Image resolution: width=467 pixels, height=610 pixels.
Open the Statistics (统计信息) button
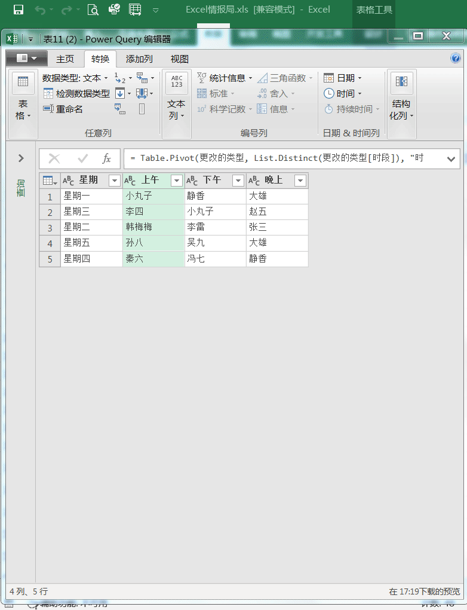click(x=225, y=78)
